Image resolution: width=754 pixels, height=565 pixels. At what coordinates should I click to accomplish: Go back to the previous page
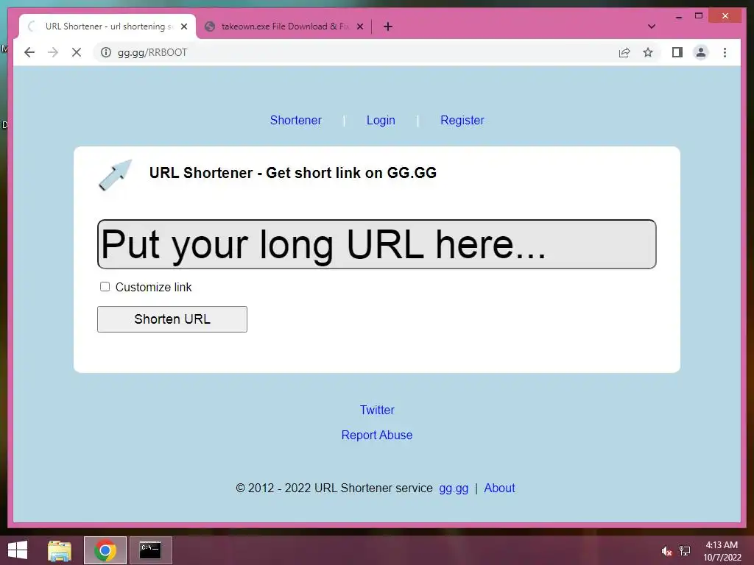coord(29,52)
